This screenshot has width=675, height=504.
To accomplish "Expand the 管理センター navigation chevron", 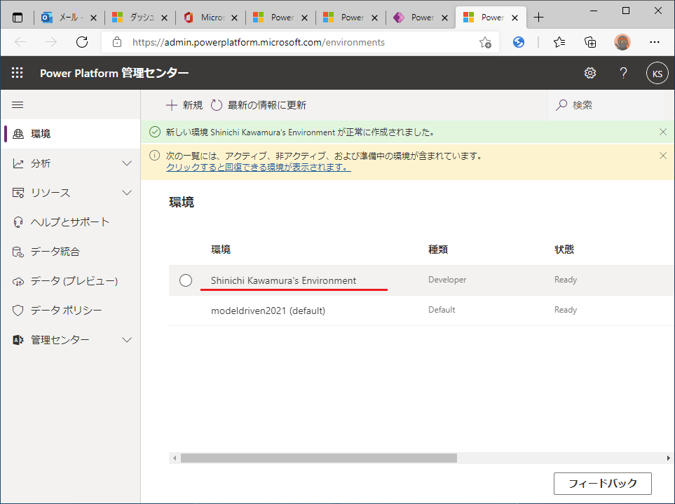I will 127,340.
